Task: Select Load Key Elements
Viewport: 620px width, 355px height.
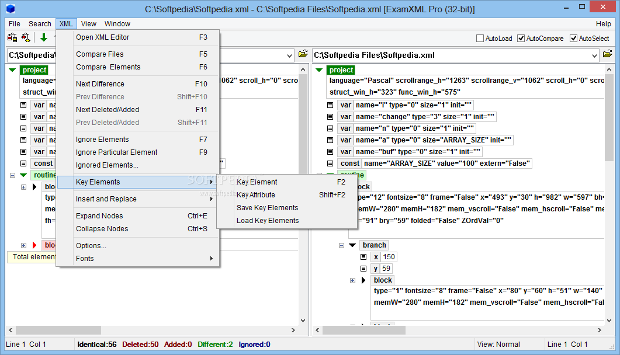Action: tap(287, 221)
